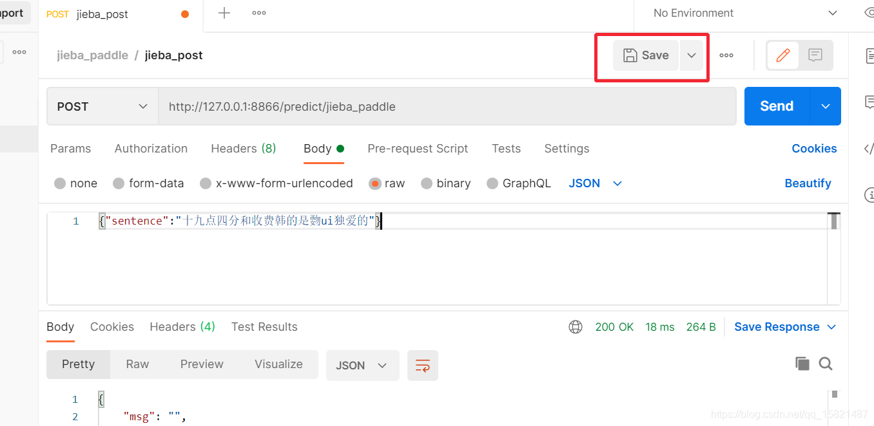Select the form-data body type
Image resolution: width=874 pixels, height=426 pixels.
pyautogui.click(x=148, y=183)
